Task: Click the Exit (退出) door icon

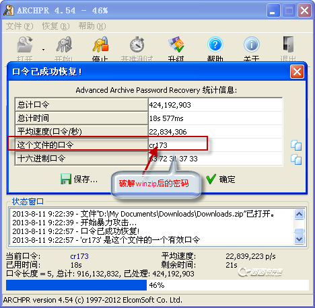Action: [x=288, y=44]
